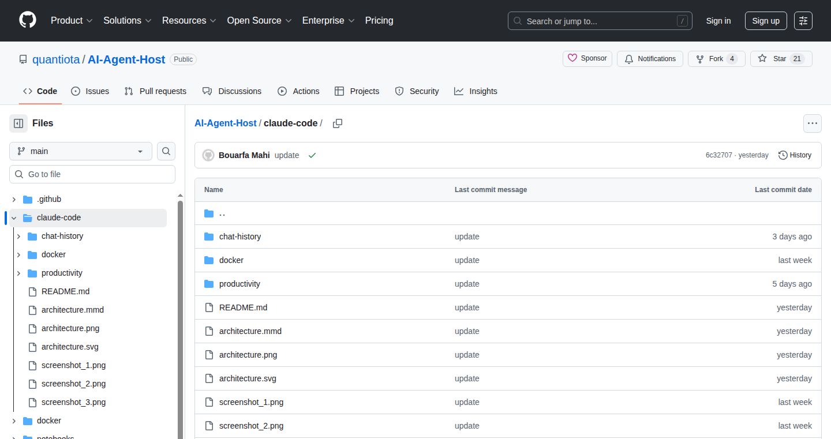Open the Product menu
831x439 pixels.
72,20
